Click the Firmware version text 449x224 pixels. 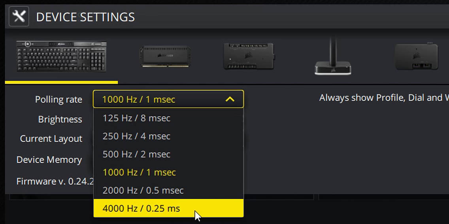pos(55,181)
